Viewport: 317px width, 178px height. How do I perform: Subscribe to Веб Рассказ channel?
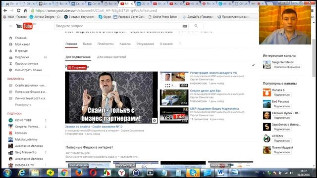pos(282,106)
